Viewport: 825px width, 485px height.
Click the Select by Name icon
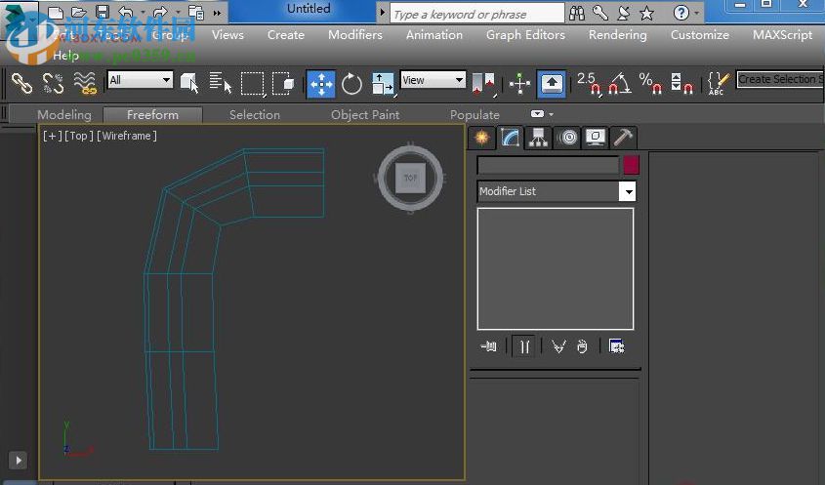221,83
